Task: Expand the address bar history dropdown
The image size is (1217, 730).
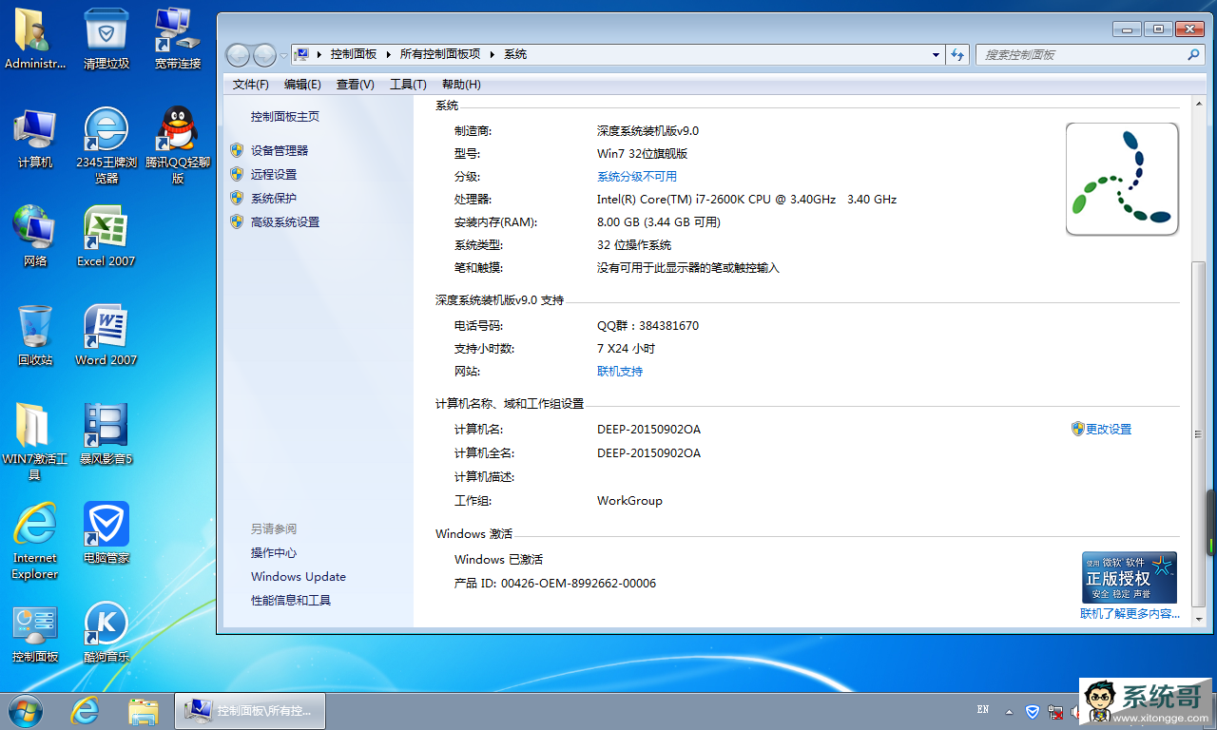Action: tap(937, 54)
